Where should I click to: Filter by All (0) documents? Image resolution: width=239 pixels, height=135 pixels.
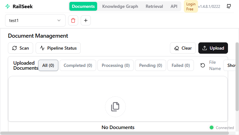coord(48,65)
